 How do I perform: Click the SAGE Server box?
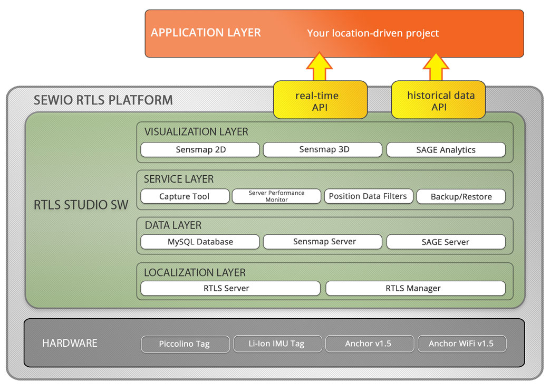pyautogui.click(x=446, y=242)
